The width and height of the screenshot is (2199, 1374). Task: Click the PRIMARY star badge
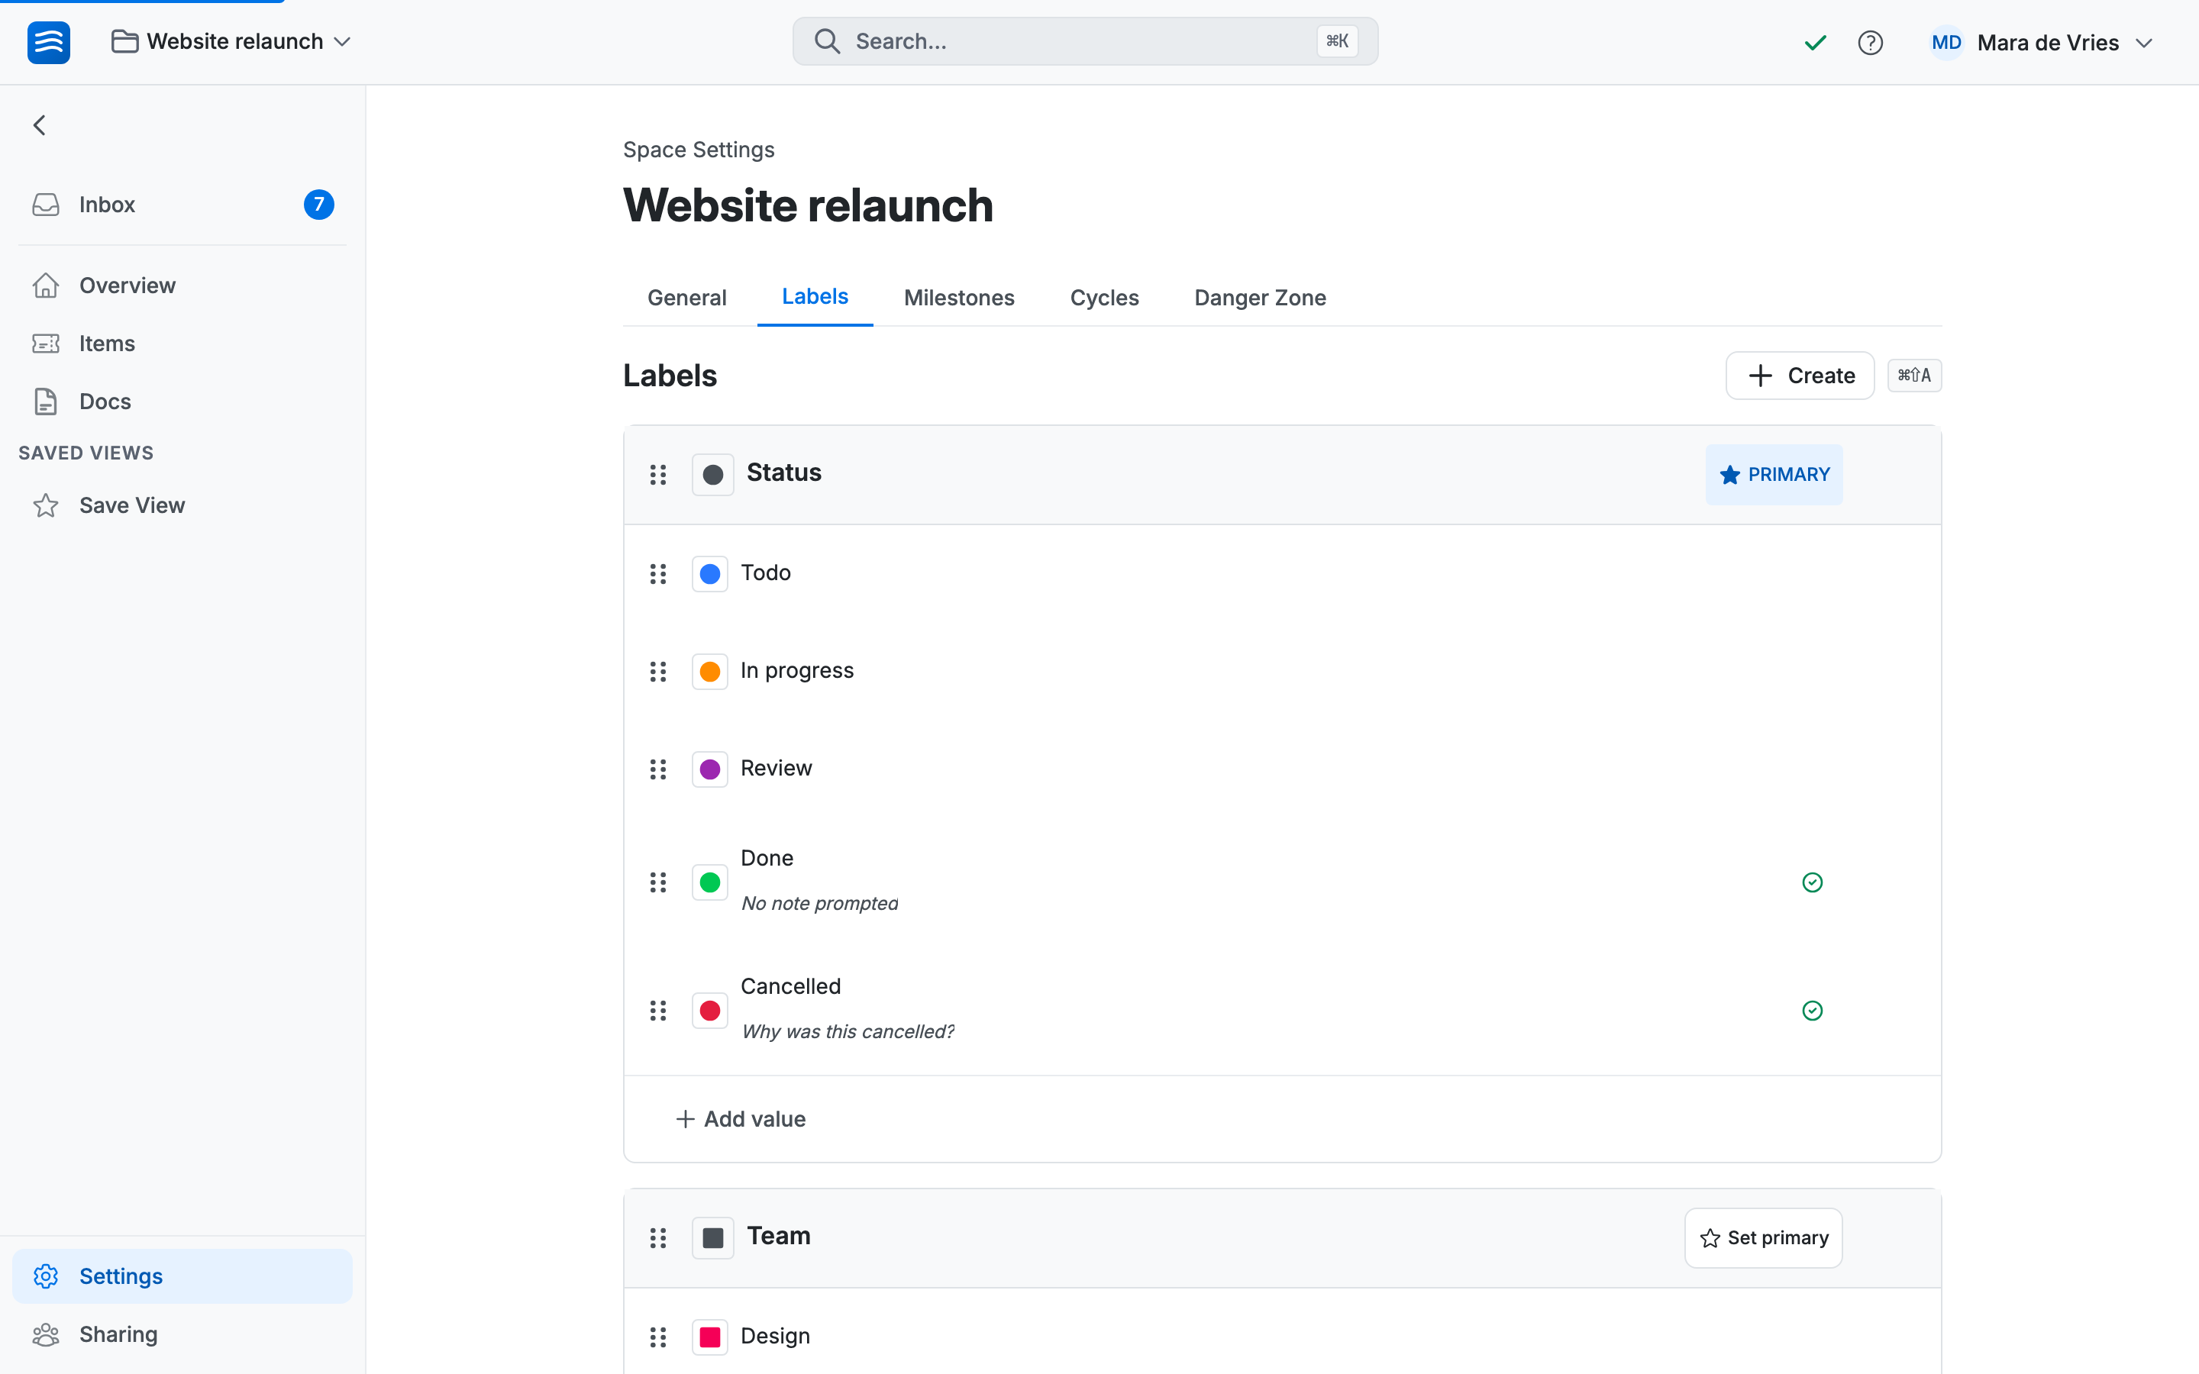1774,474
